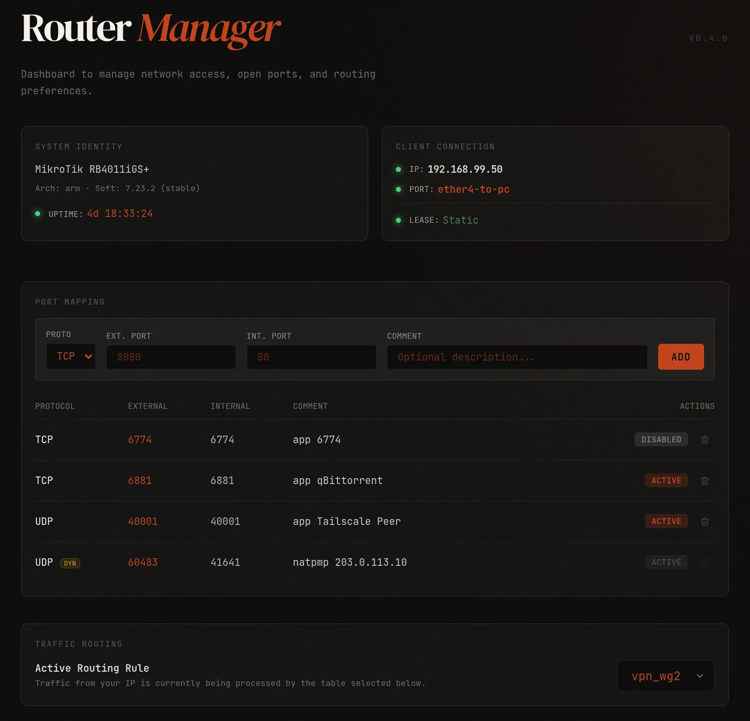Click the Active Routing Rule heading
Viewport: 750px width, 721px height.
[92, 668]
